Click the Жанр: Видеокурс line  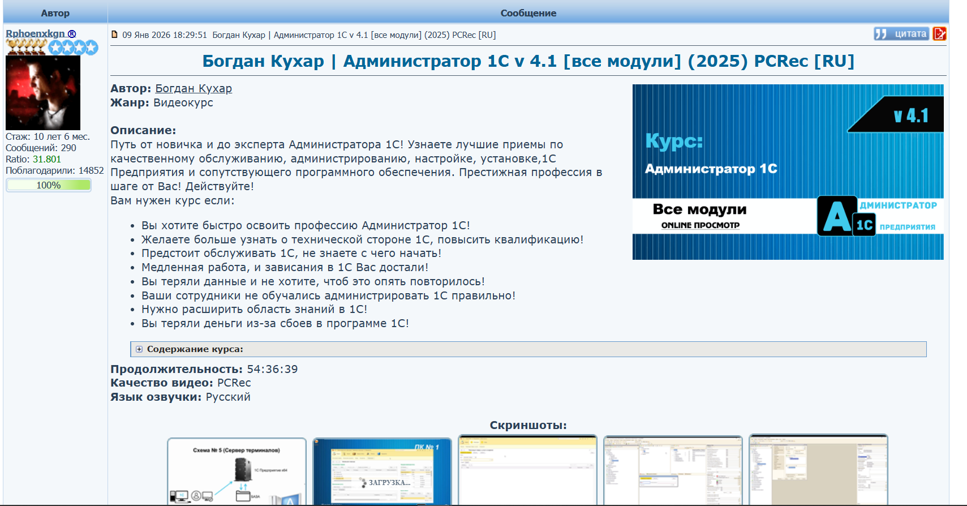[162, 102]
